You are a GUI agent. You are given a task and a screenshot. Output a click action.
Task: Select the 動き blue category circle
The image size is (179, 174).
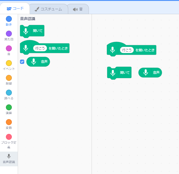pyautogui.click(x=9, y=19)
